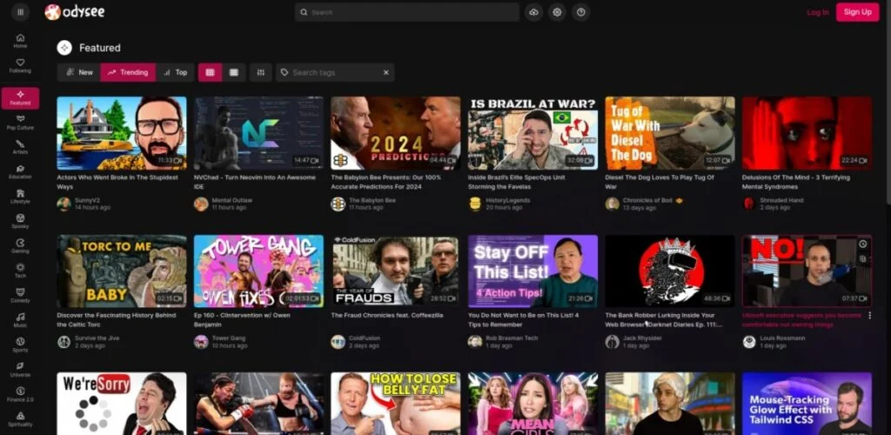
Task: Open 'How to Lose Belly Fat' thumbnail
Action: [x=396, y=404]
